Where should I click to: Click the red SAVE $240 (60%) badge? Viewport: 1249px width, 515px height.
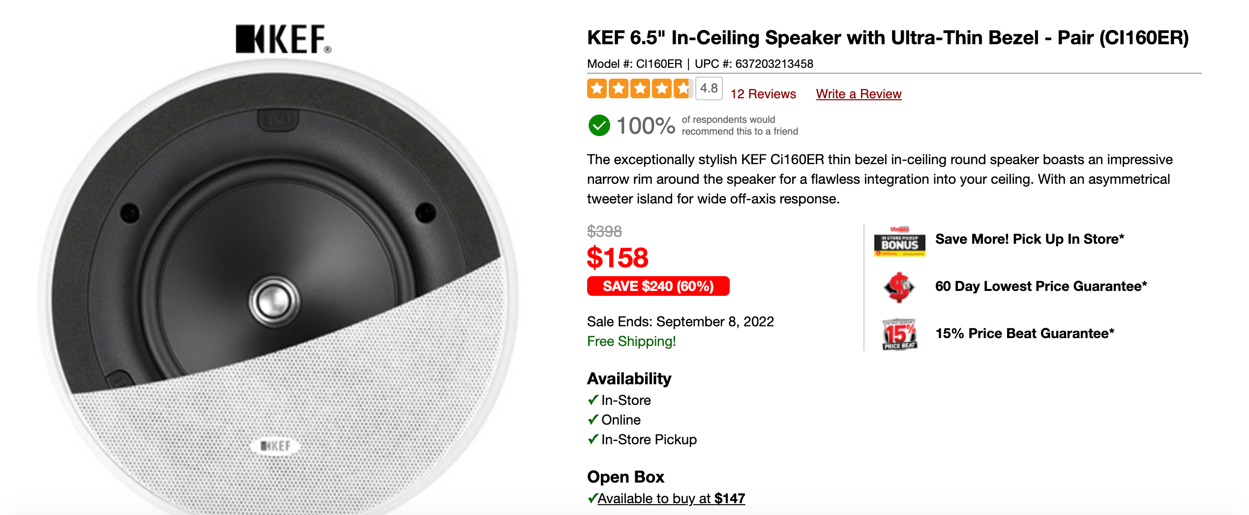[658, 286]
